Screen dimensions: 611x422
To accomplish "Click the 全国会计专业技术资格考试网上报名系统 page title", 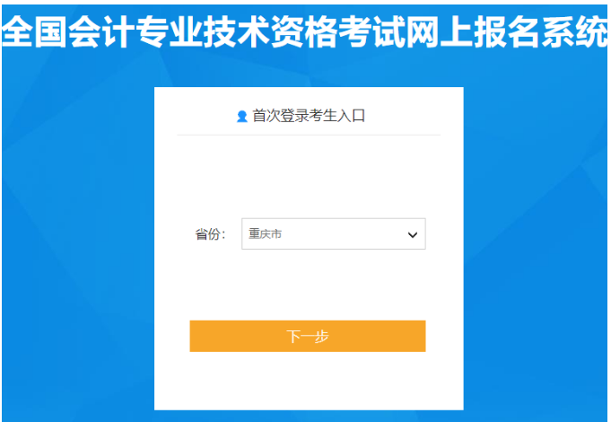I will 305,32.
